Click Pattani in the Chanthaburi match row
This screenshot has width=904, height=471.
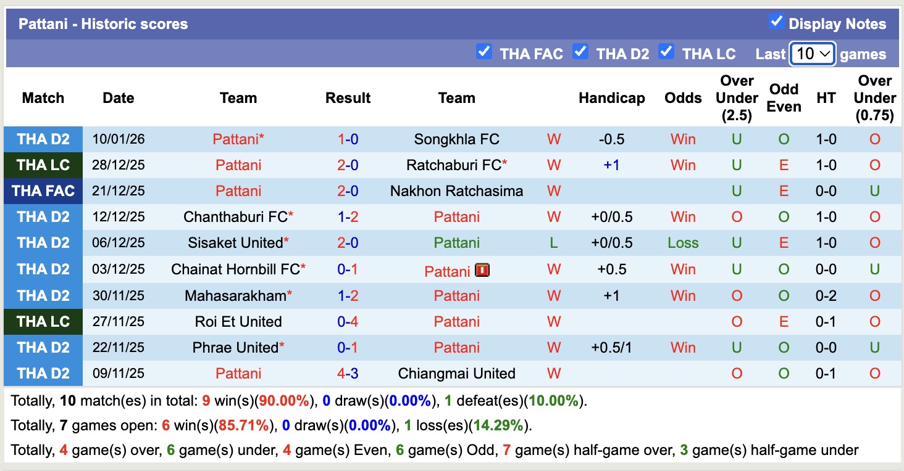[456, 216]
